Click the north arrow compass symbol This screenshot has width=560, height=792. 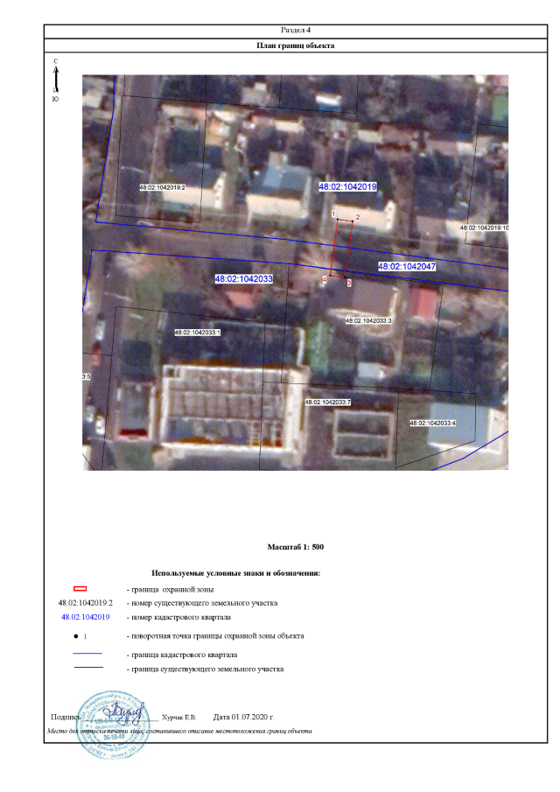pos(56,81)
